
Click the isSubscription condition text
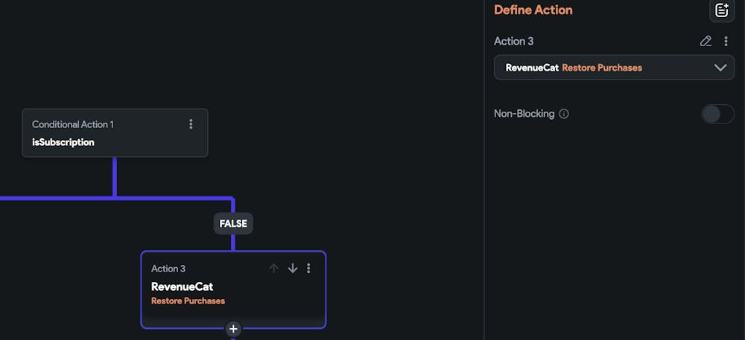point(63,142)
